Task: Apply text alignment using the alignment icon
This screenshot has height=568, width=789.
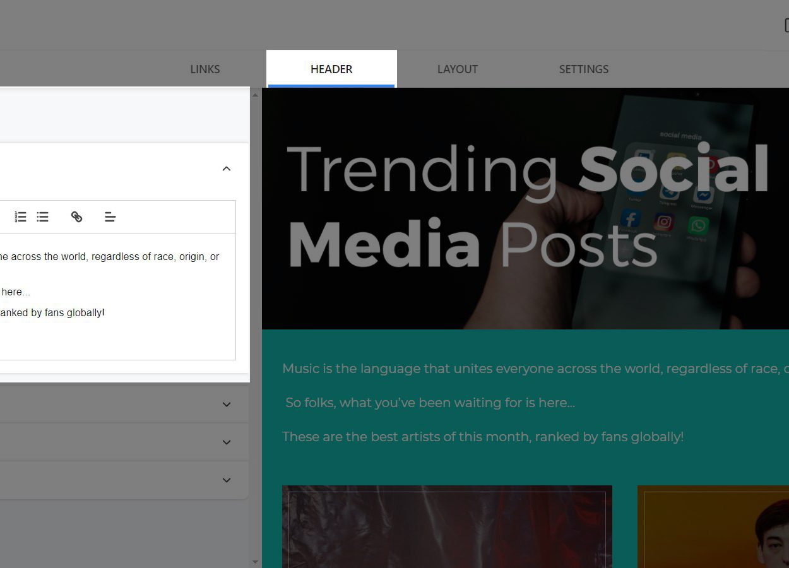Action: pyautogui.click(x=110, y=216)
